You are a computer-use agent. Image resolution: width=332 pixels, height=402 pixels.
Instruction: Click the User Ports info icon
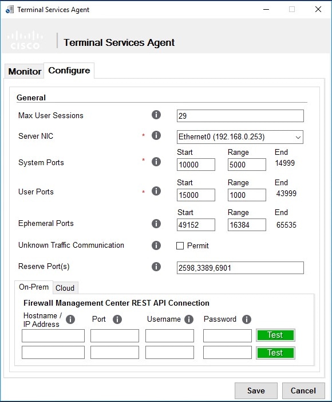(x=156, y=191)
